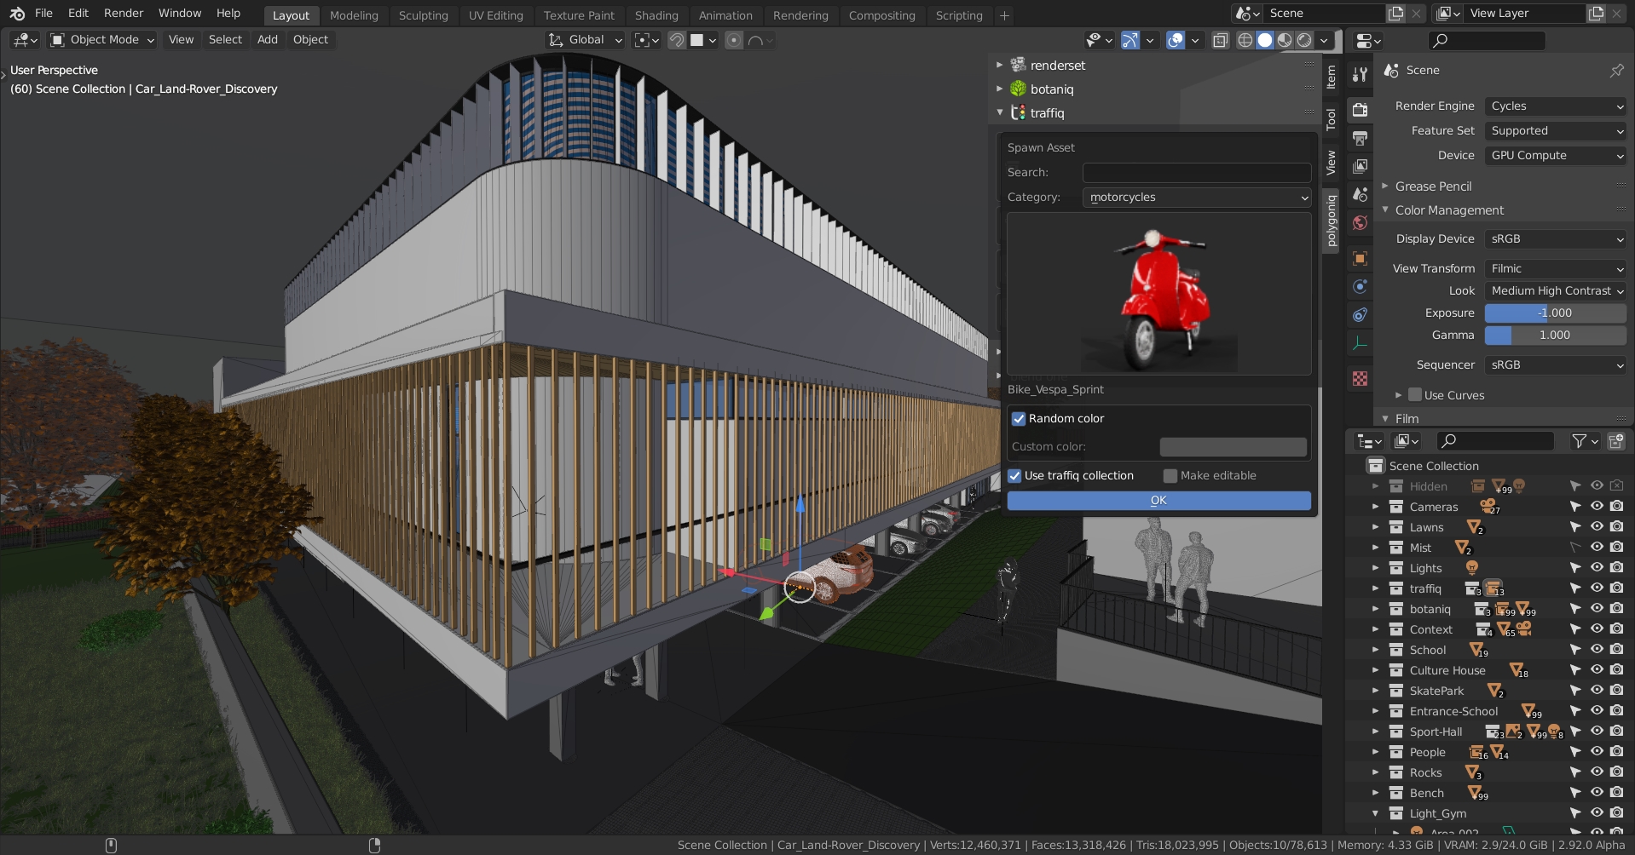The height and width of the screenshot is (855, 1635).
Task: Open Device dropdown showing GPU Compute
Action: [x=1555, y=155]
